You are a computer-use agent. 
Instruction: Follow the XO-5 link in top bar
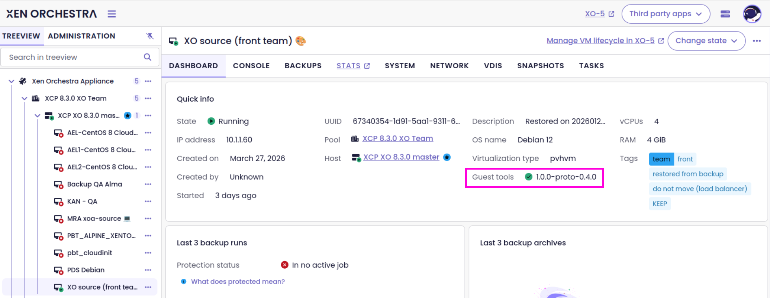pos(599,14)
